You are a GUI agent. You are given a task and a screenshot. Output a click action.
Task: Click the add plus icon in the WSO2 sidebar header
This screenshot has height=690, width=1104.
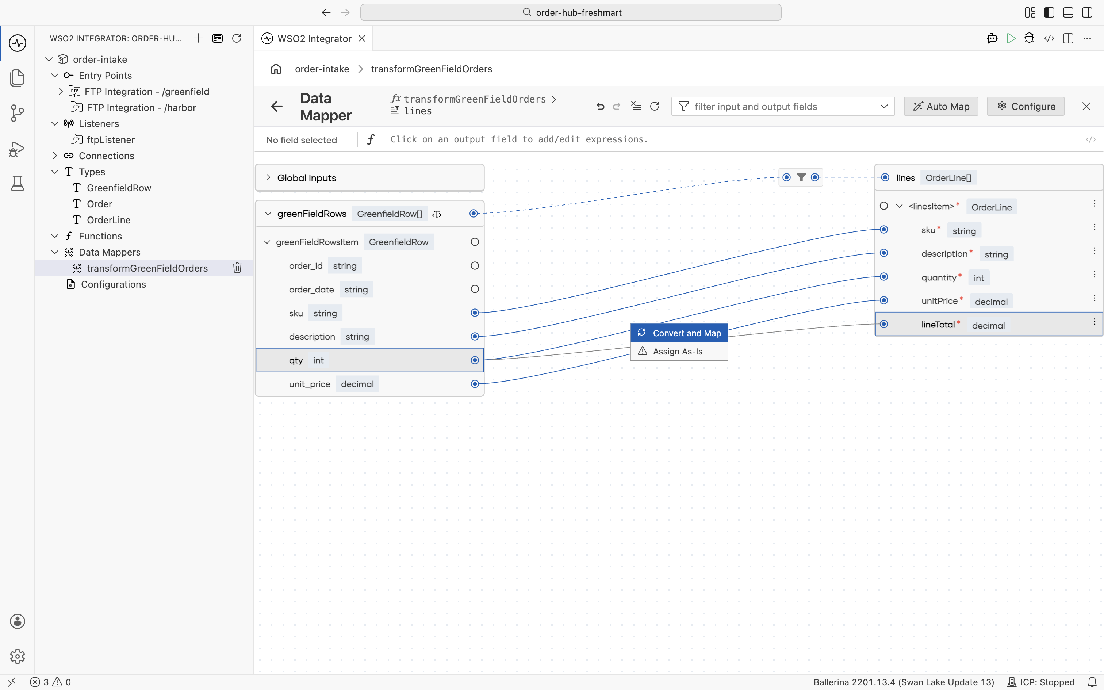198,38
